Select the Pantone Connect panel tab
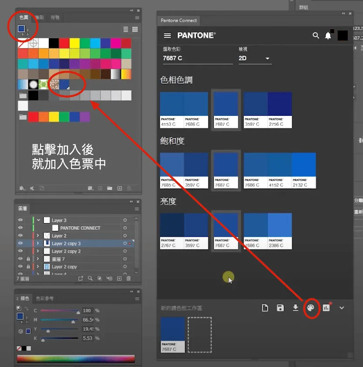This screenshot has width=363, height=367. [178, 20]
